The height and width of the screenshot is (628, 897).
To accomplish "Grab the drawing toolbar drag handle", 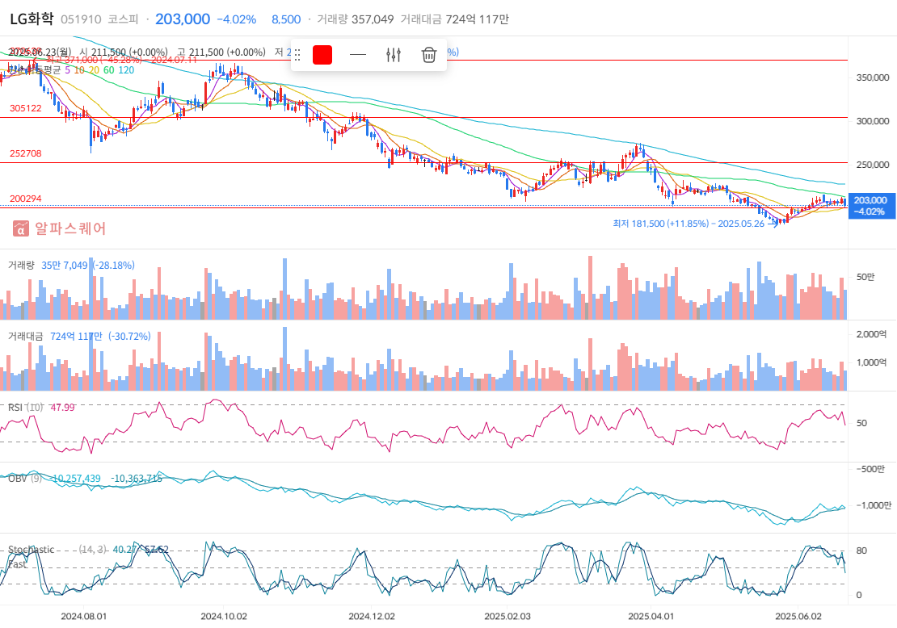I will [297, 55].
